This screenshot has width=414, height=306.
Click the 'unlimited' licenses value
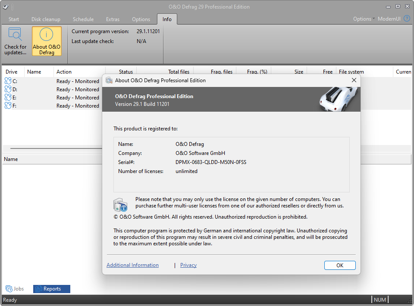click(186, 171)
